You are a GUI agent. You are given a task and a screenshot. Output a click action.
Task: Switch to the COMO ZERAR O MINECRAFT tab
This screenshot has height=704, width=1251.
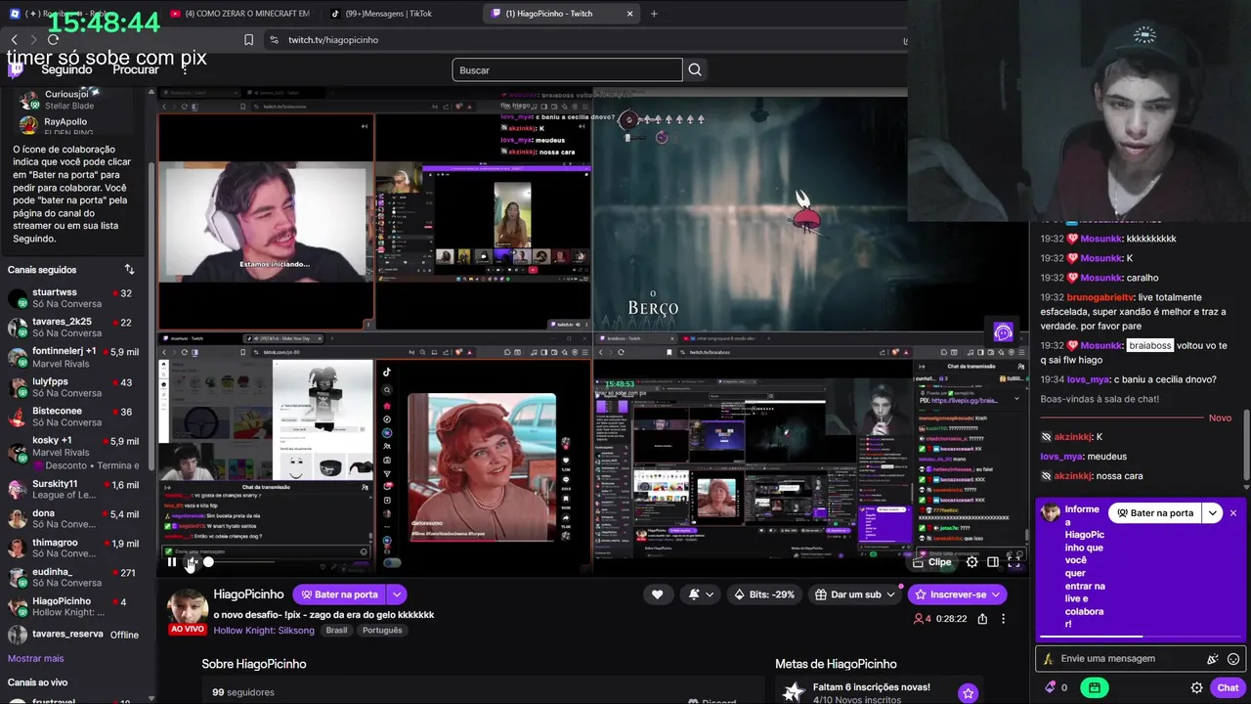[239, 14]
